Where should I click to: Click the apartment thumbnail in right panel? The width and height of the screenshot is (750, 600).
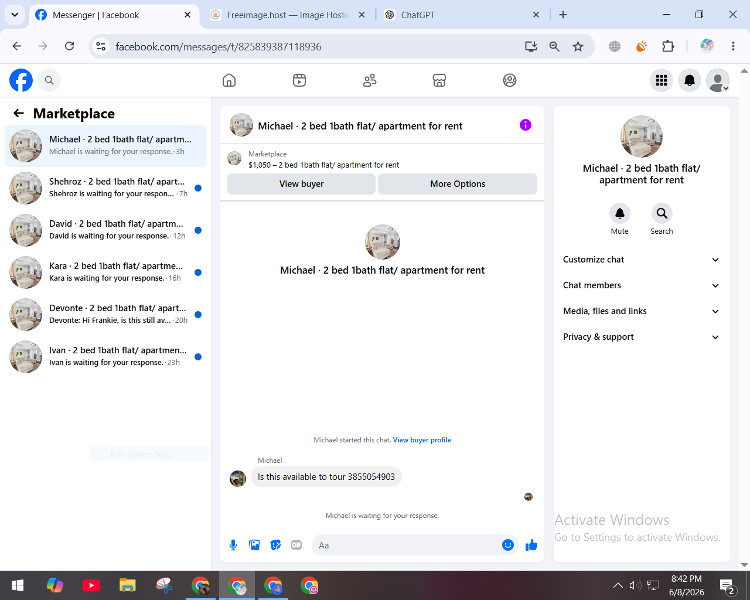(x=642, y=137)
